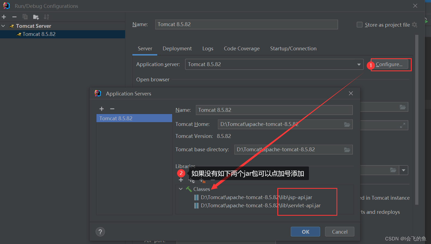Viewport: 431px width, 244px height.
Task: Move configuration into new folder icon
Action: coord(36,17)
